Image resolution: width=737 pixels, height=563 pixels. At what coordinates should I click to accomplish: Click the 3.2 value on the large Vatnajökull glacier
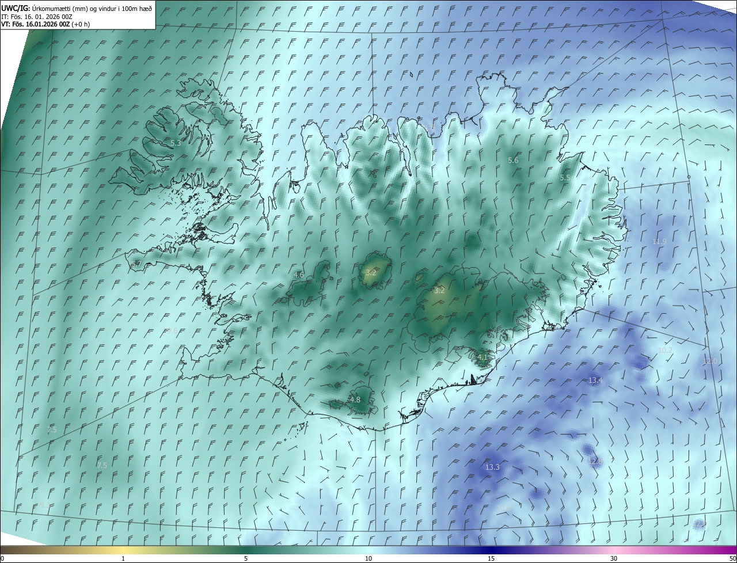439,291
